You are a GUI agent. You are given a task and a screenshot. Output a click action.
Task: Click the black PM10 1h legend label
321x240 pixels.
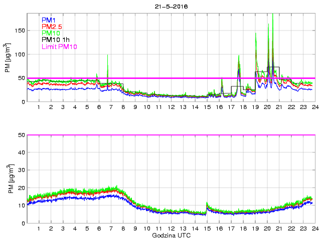coord(55,40)
